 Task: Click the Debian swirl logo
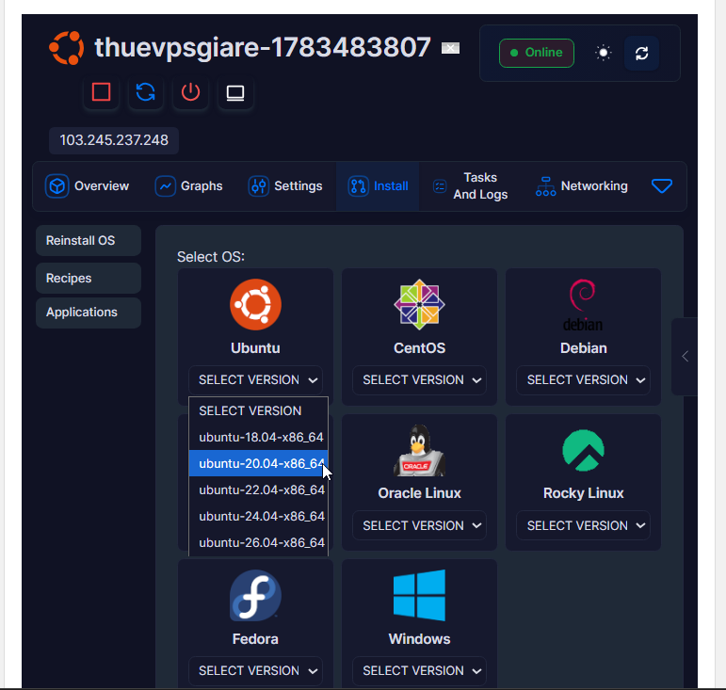(584, 304)
